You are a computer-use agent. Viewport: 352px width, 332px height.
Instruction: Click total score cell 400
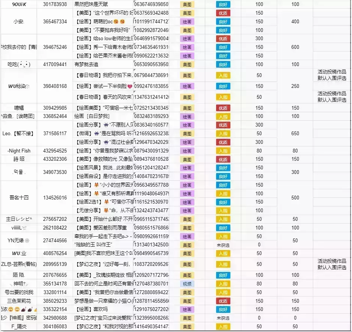(x=295, y=21)
